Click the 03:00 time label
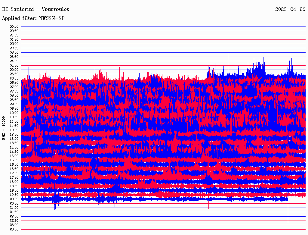 pyautogui.click(x=14, y=52)
